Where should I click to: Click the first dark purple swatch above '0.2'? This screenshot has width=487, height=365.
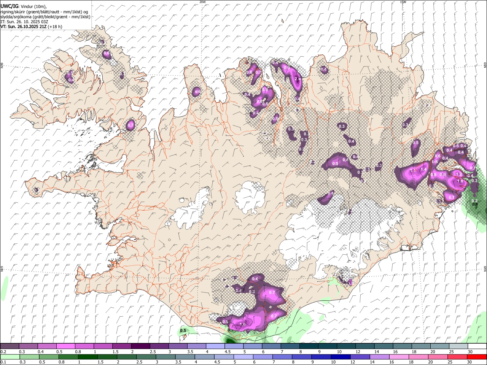(10, 346)
